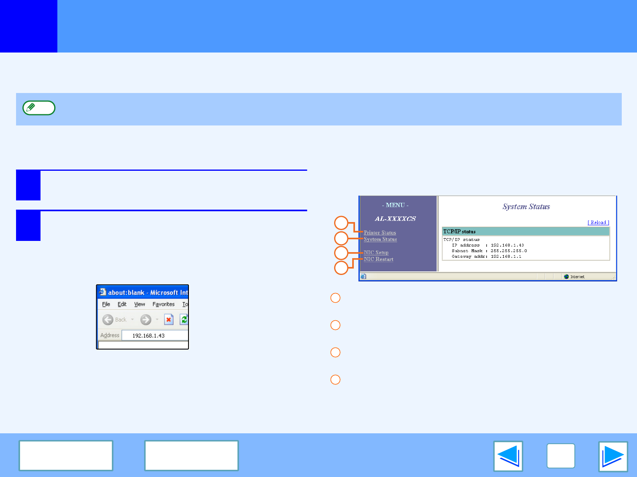This screenshot has height=477, width=637.
Task: Click the small square button between arrows
Action: pos(560,456)
